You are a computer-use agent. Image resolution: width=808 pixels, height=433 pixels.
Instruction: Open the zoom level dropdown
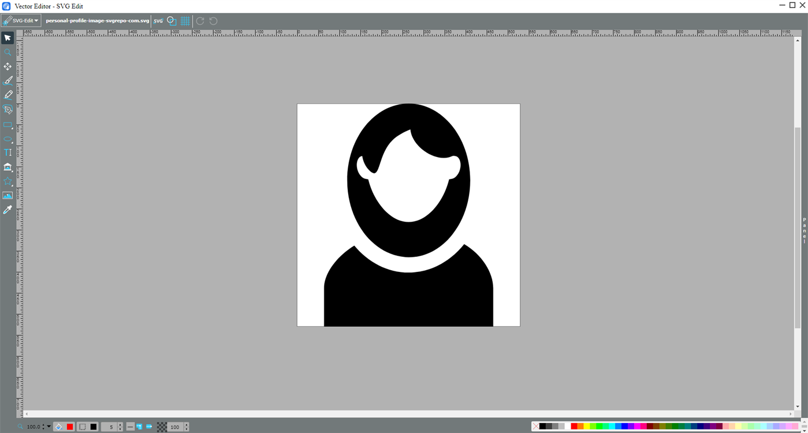pyautogui.click(x=49, y=427)
